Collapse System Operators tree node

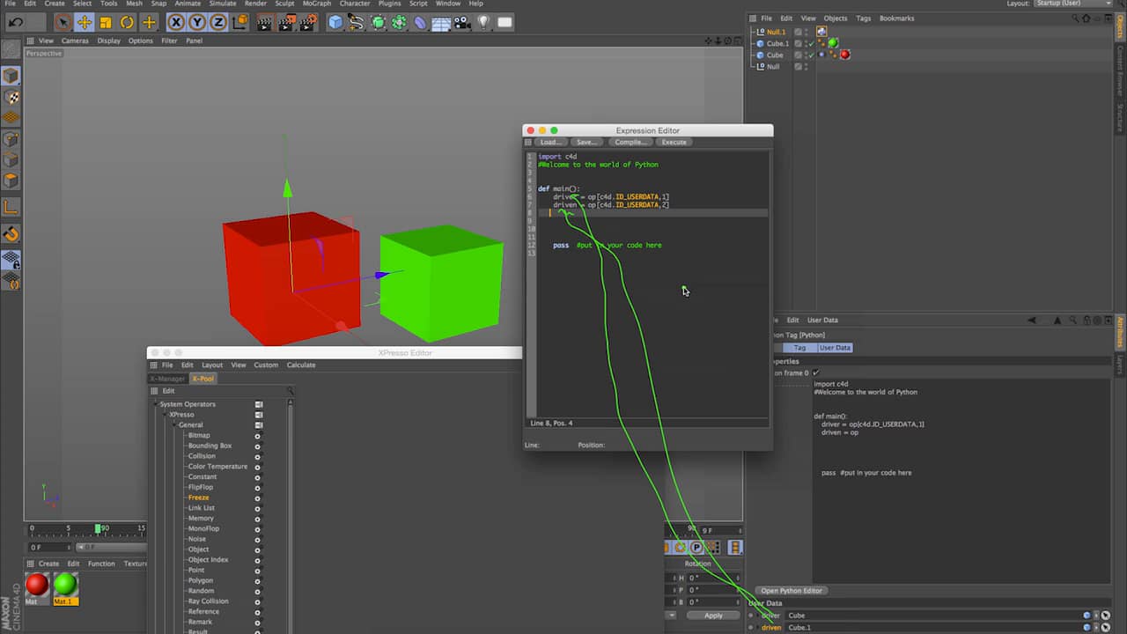pos(156,404)
